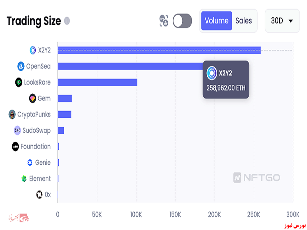
Task: Click the OpenSea axis label
Action: [x=38, y=66]
